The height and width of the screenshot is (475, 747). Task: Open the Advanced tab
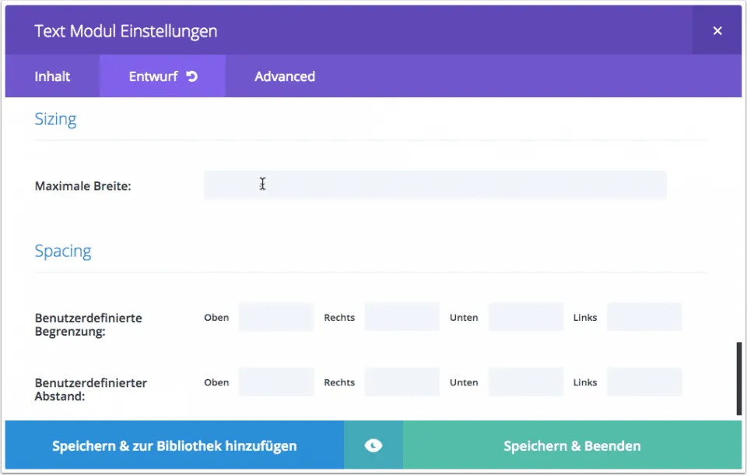pyautogui.click(x=285, y=76)
